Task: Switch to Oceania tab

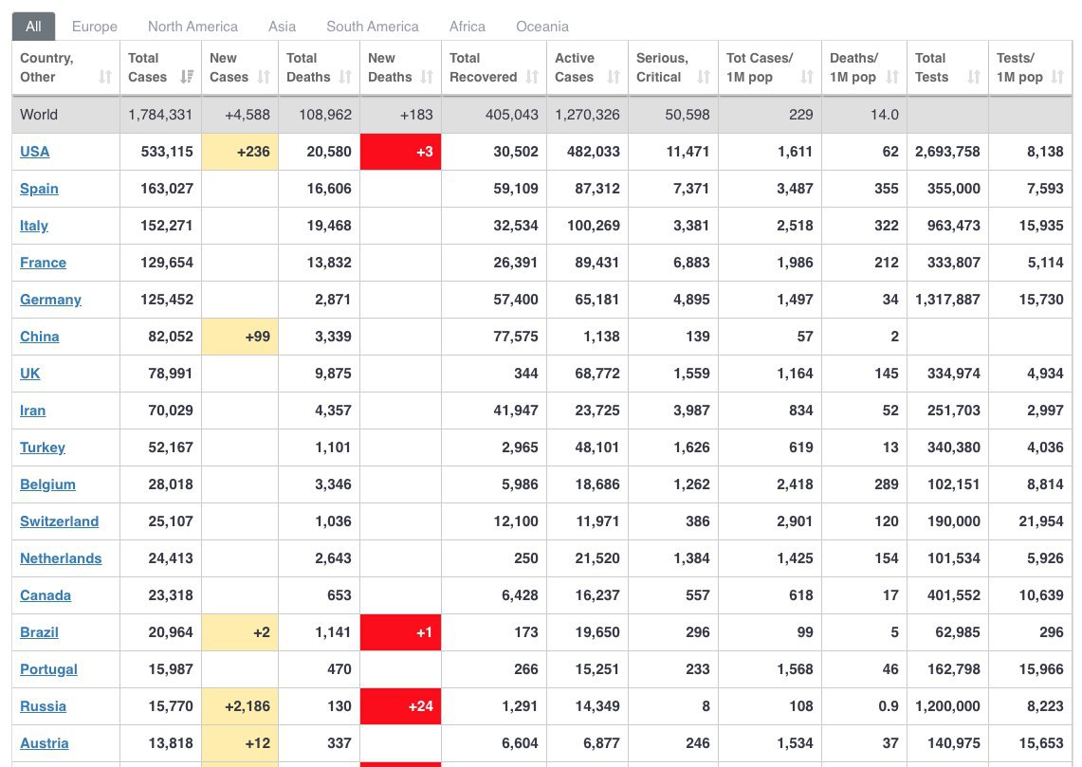Action: point(542,27)
